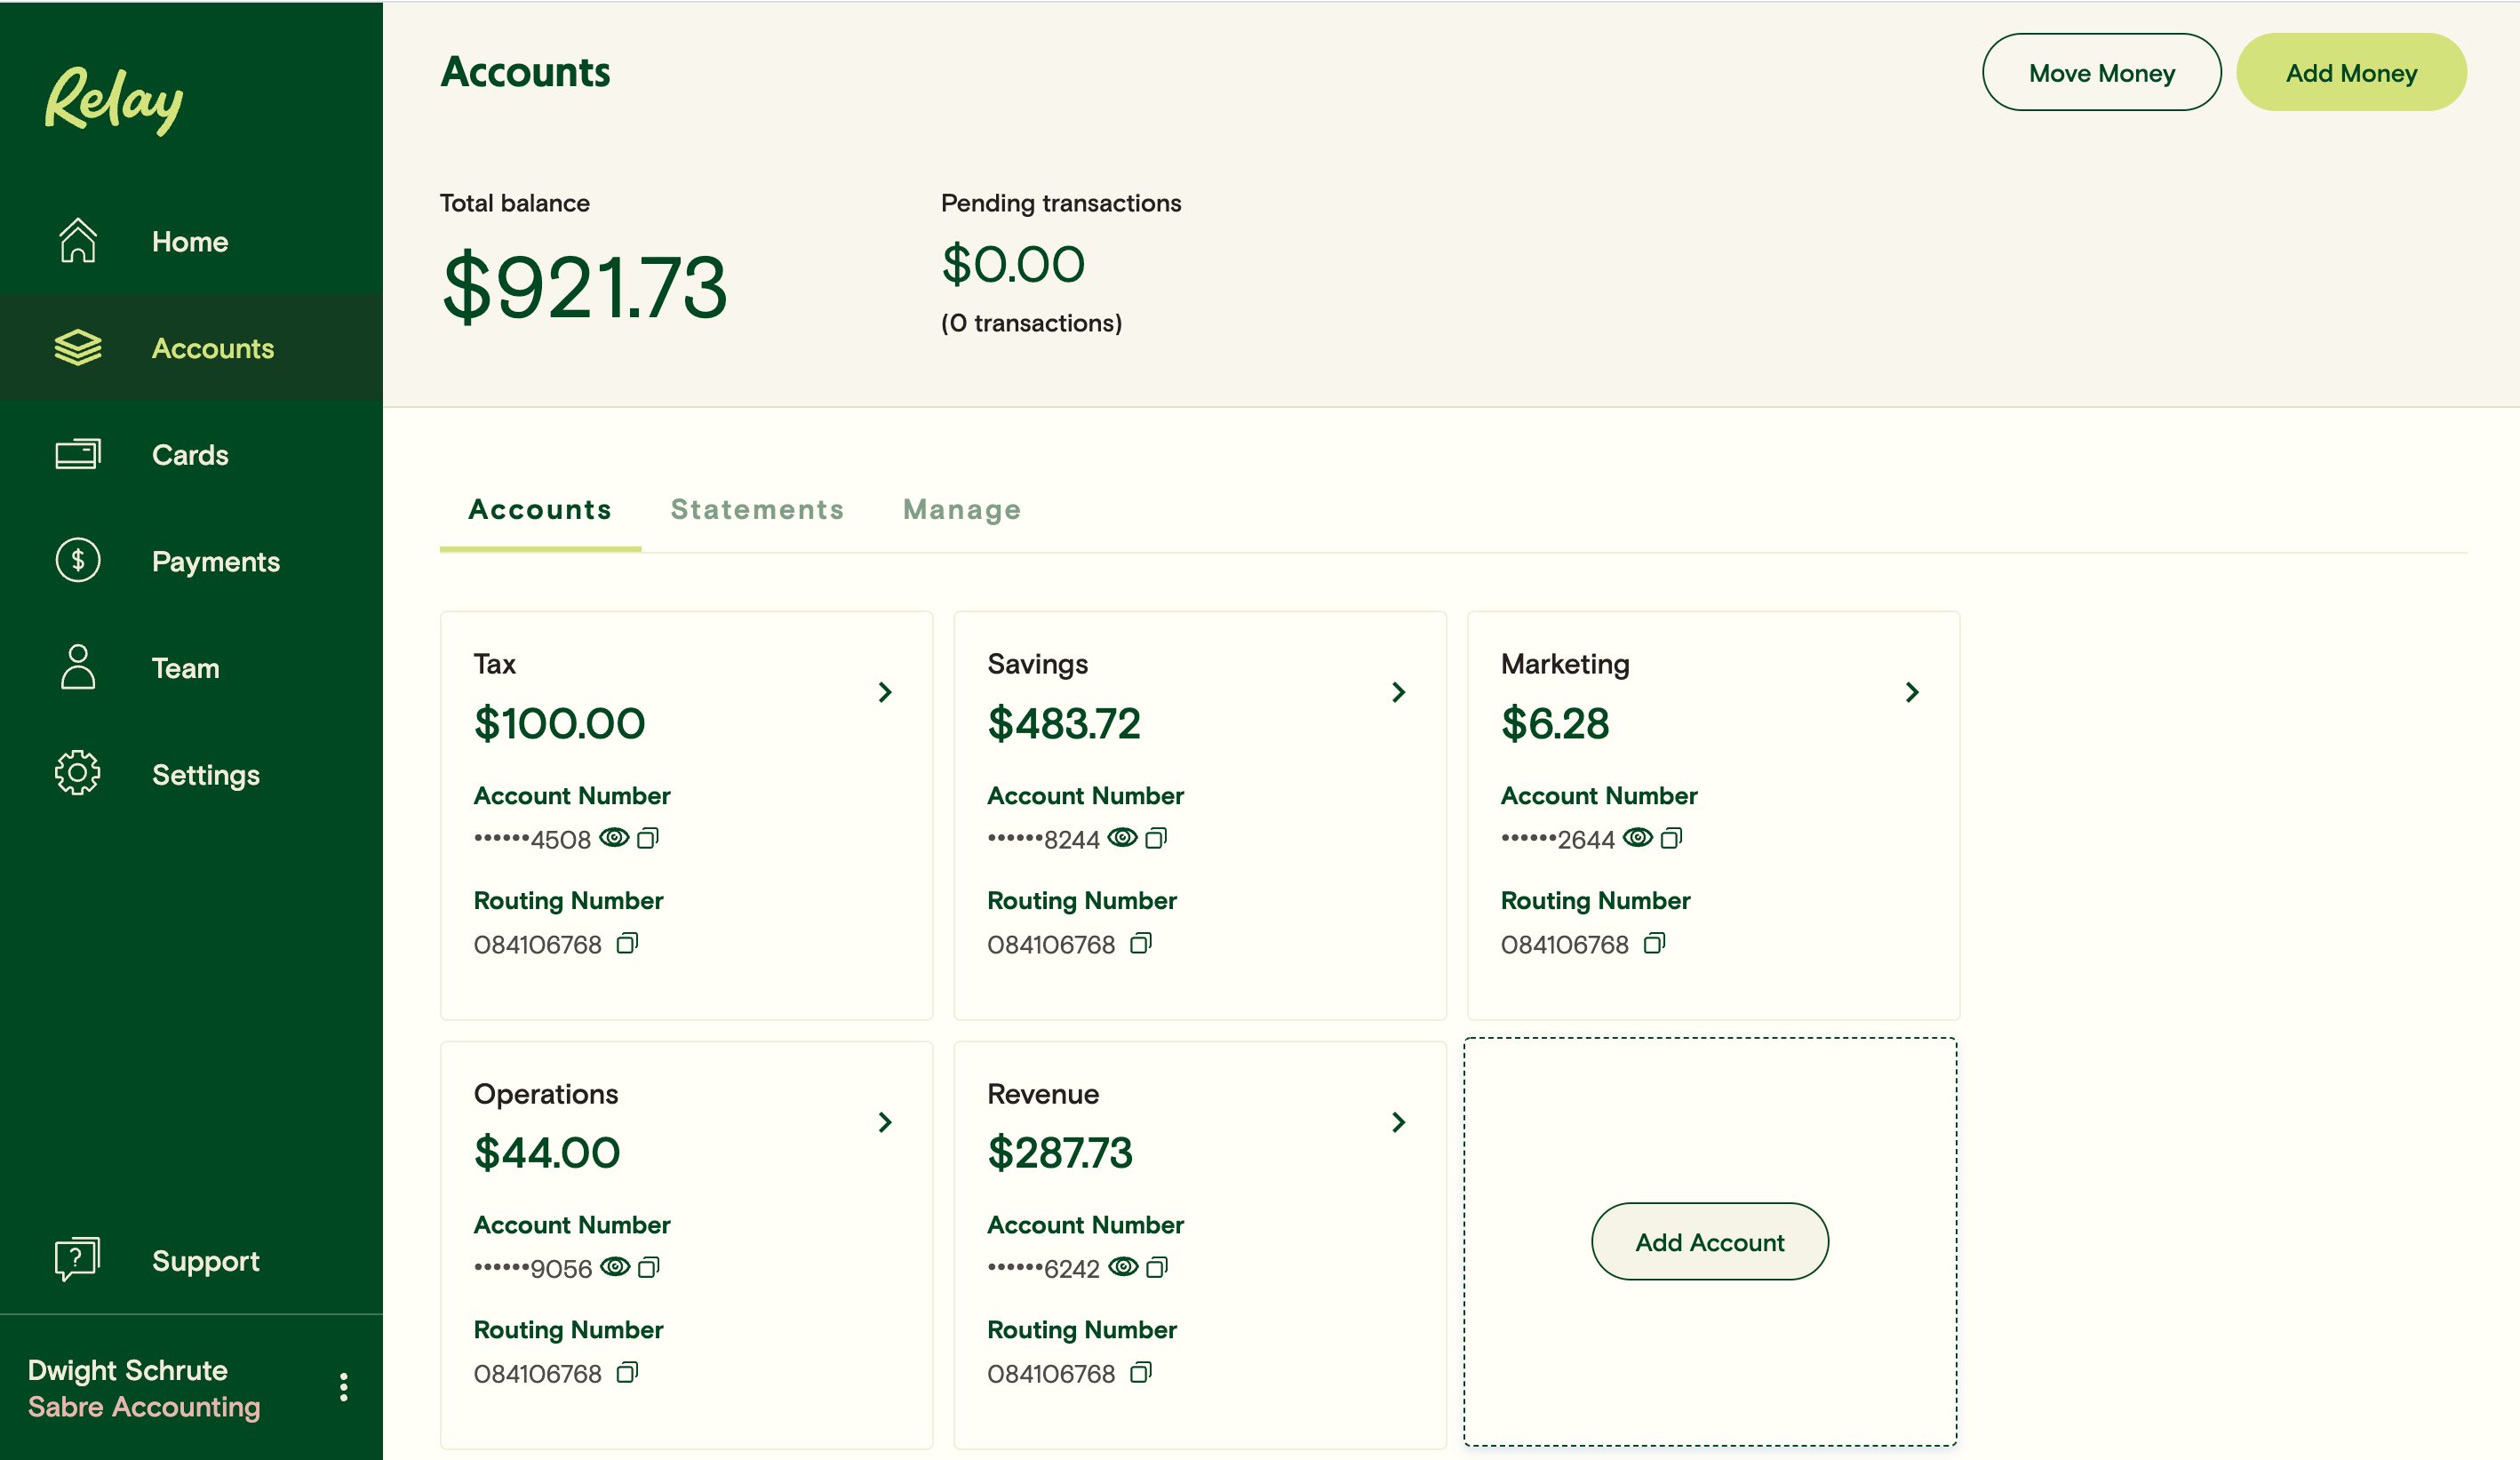Click the Add Money button

pos(2351,71)
